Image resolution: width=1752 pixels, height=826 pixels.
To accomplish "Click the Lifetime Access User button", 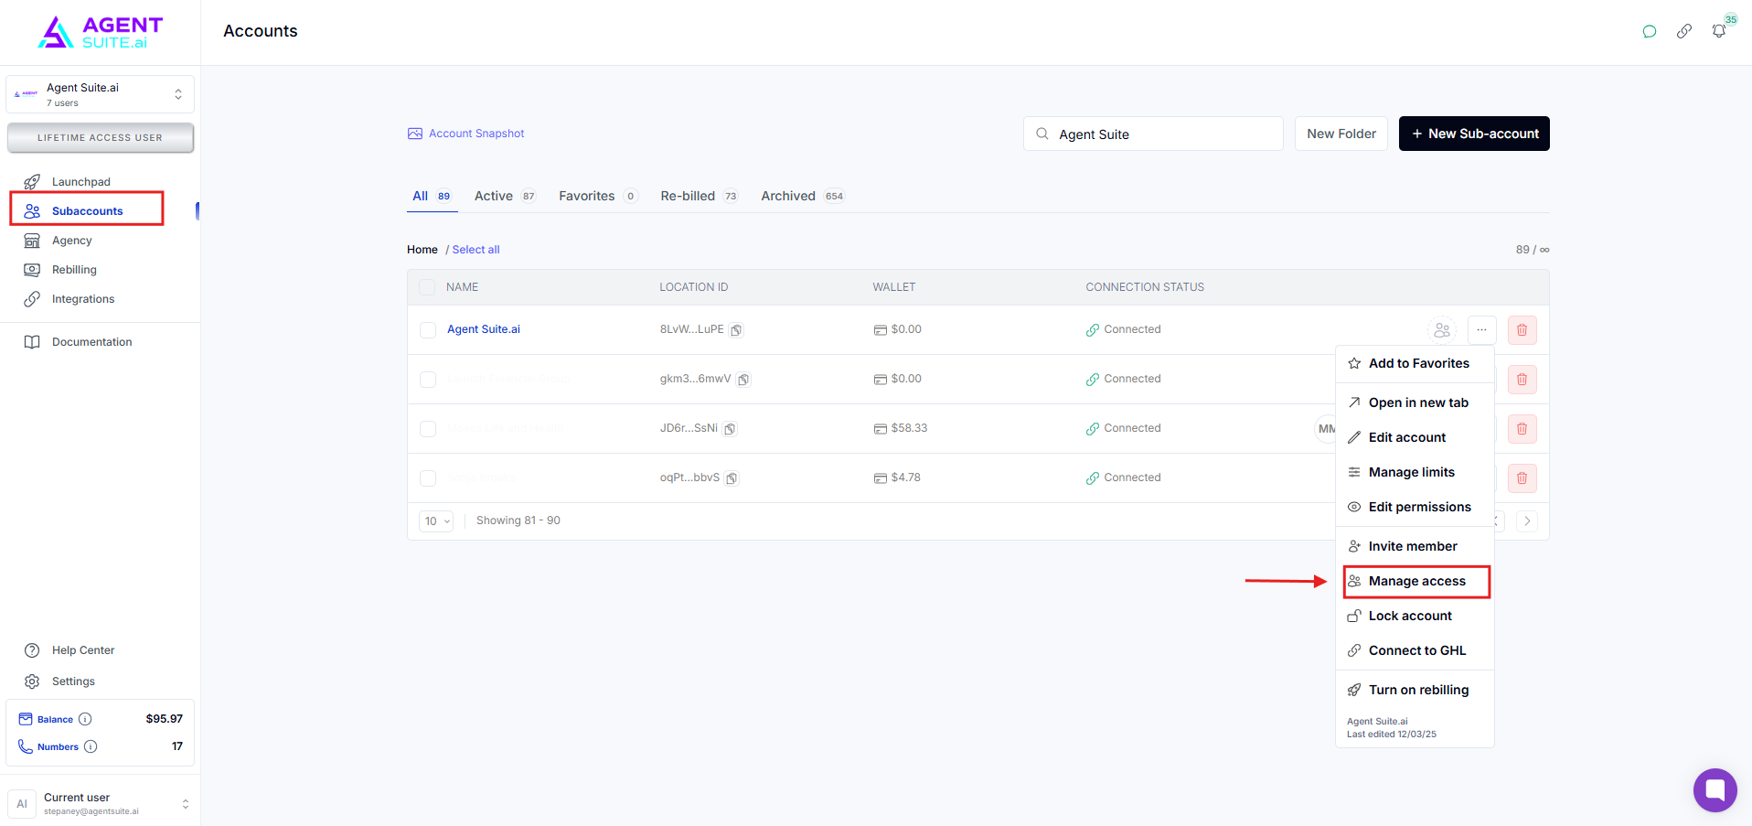I will point(101,138).
